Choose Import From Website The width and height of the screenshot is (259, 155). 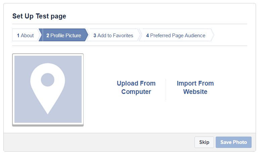pyautogui.click(x=195, y=88)
